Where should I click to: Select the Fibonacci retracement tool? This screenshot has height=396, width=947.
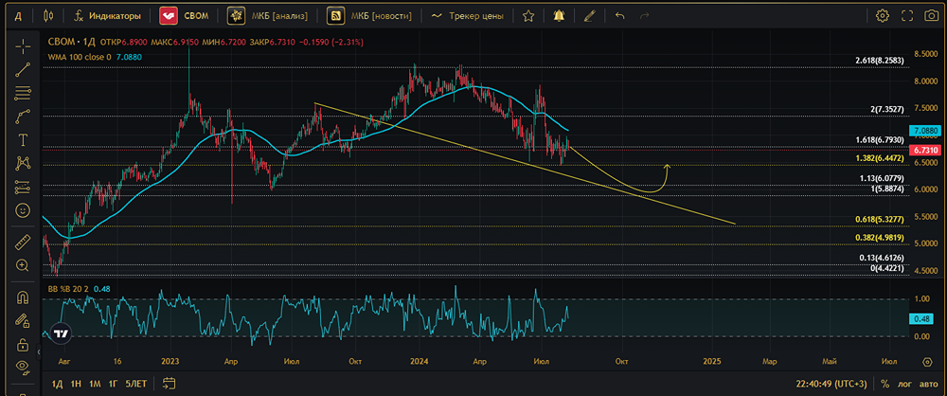pos(23,93)
